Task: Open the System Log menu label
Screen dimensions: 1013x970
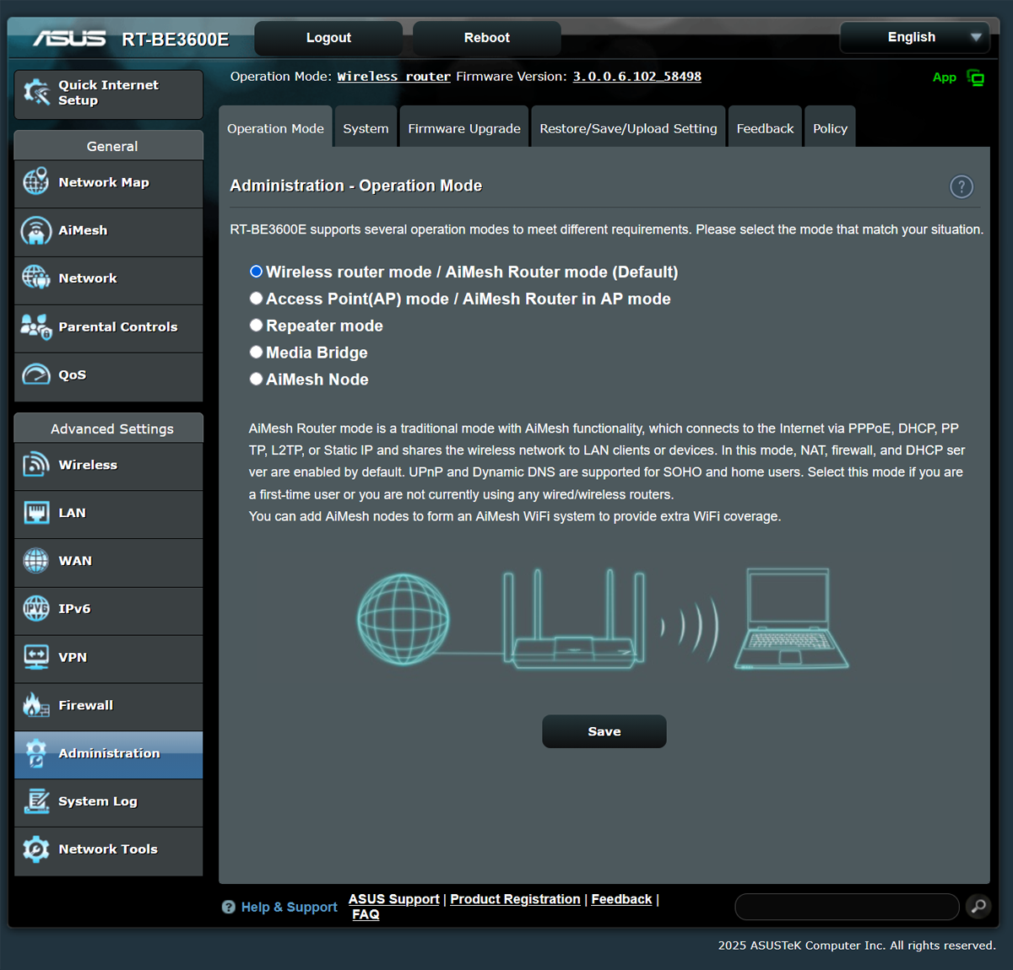Action: tap(98, 801)
